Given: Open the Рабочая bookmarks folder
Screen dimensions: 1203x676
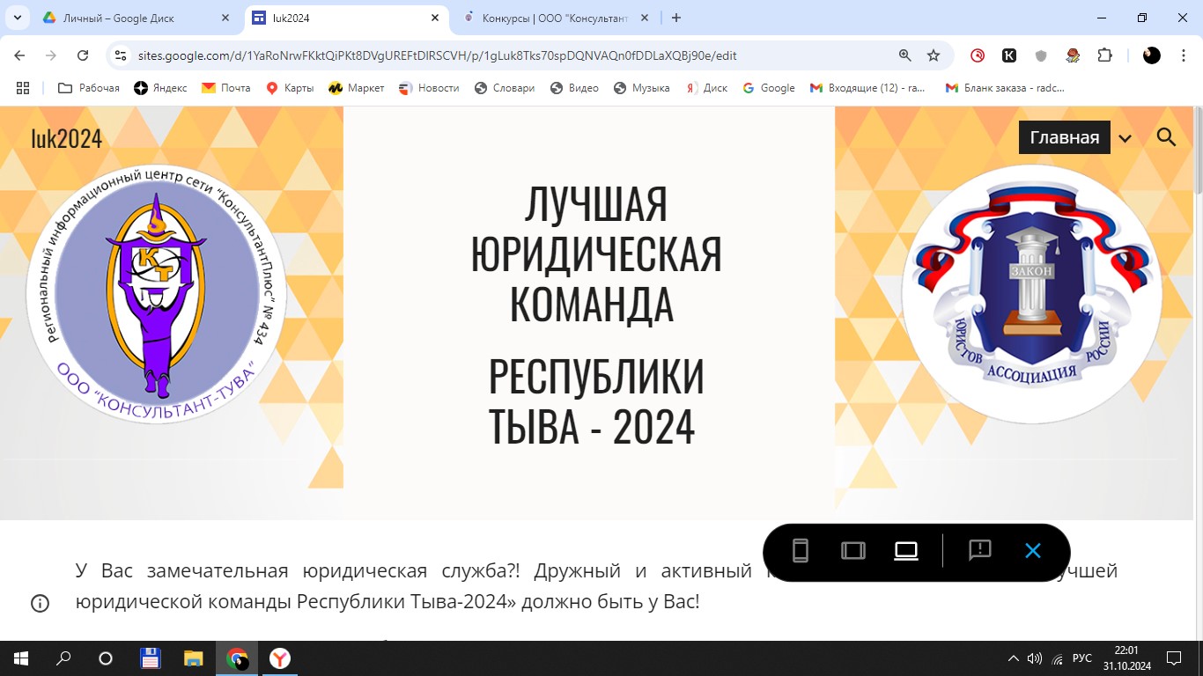Looking at the screenshot, I should click(89, 88).
